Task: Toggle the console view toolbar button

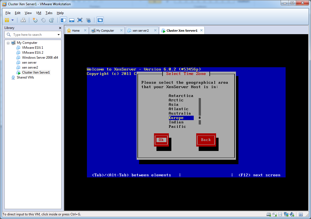Action: [100, 20]
